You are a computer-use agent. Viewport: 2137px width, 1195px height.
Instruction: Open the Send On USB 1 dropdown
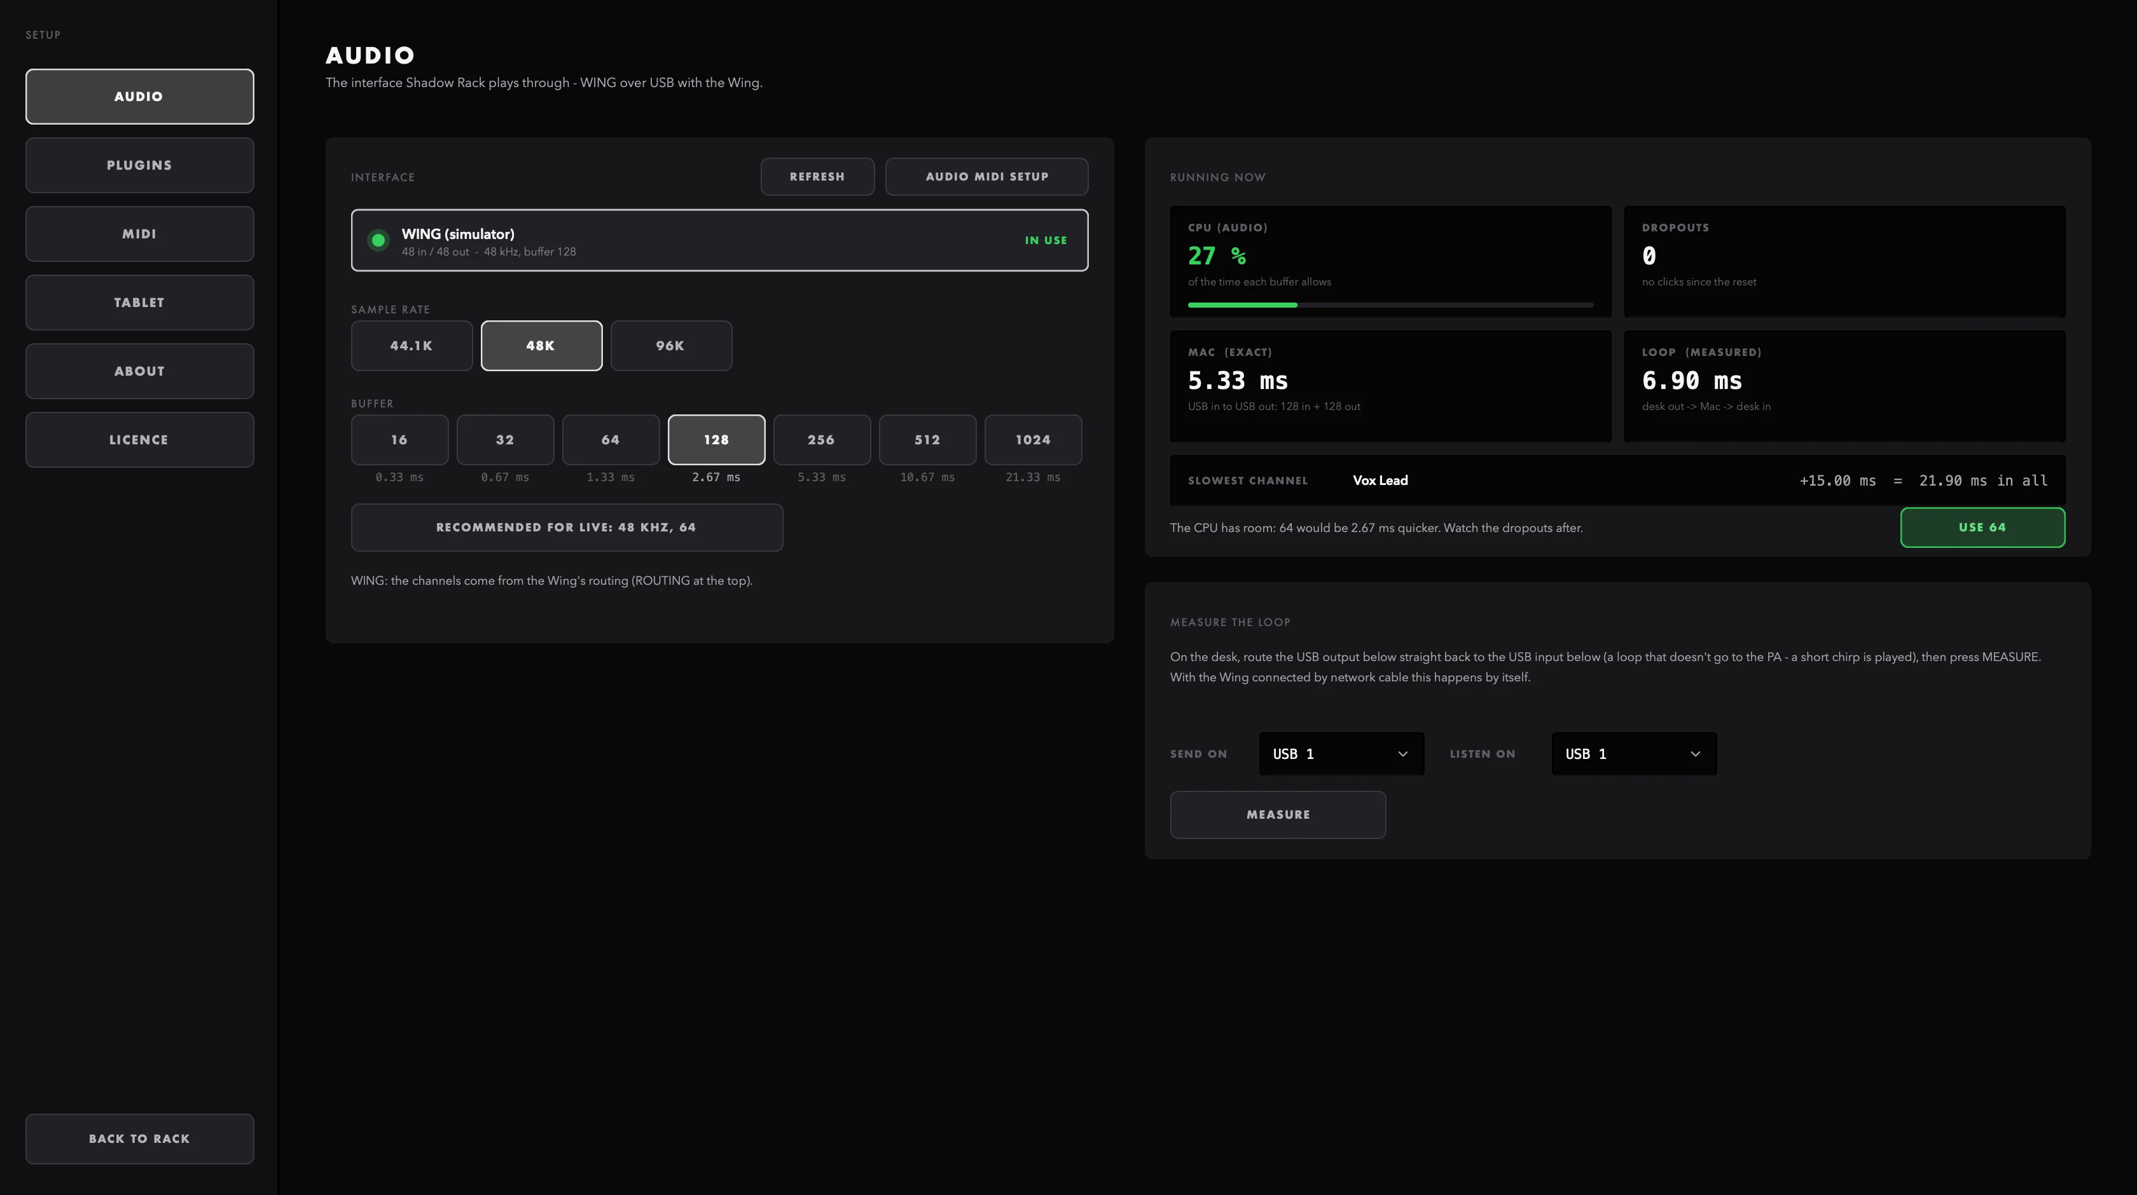tap(1341, 754)
